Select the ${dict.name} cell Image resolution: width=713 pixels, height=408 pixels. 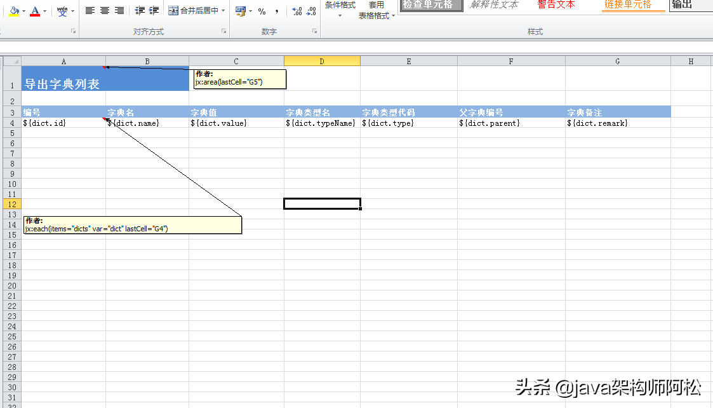click(147, 123)
